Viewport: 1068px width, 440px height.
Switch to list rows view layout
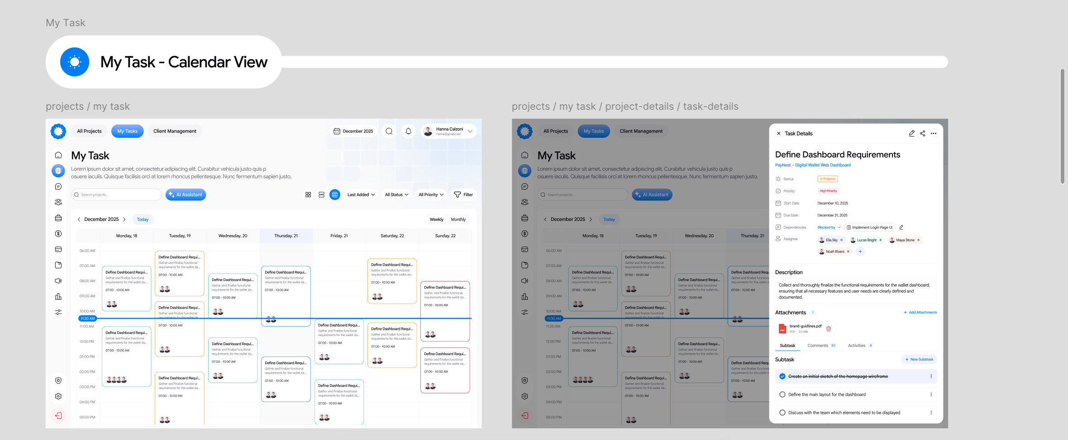click(x=321, y=195)
